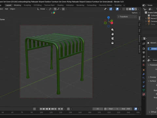Viewport: 157px width, 118px height.
Task: Open snapping options dropdown
Action: 59,9
